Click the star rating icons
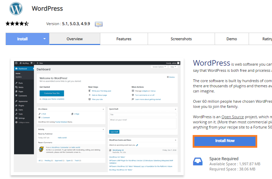 [x=17, y=24]
